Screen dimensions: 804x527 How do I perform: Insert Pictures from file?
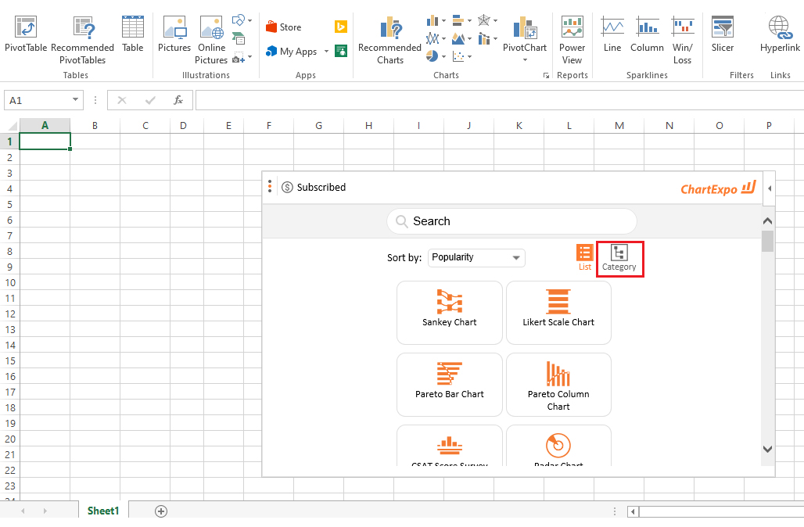tap(174, 34)
